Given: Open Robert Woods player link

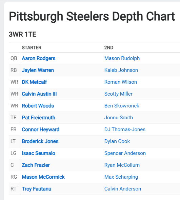Looking at the screenshot, I should pos(38,106).
